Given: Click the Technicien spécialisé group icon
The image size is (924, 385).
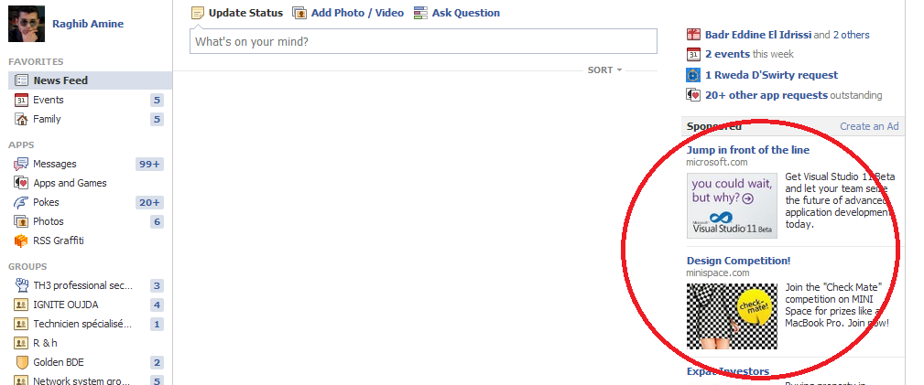Looking at the screenshot, I should coord(21,325).
